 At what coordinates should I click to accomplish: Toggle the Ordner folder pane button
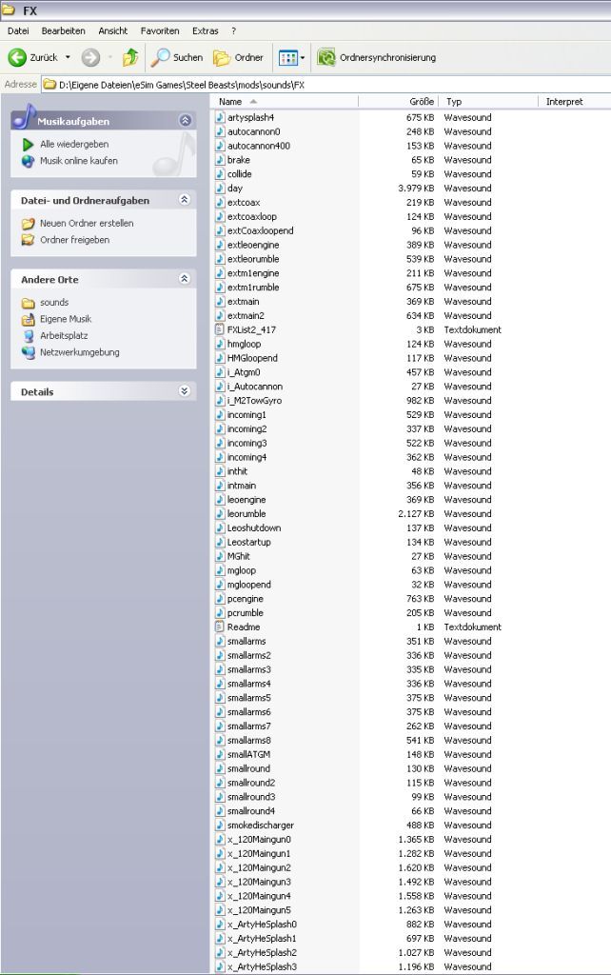(238, 57)
